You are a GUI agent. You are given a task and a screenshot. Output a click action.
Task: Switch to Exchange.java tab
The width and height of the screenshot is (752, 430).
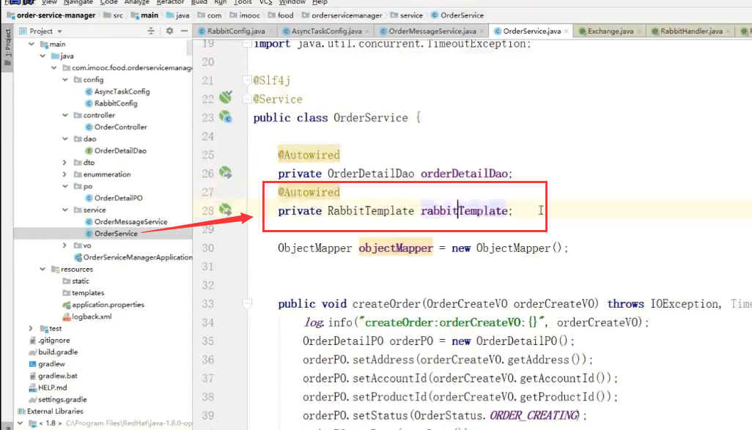610,31
